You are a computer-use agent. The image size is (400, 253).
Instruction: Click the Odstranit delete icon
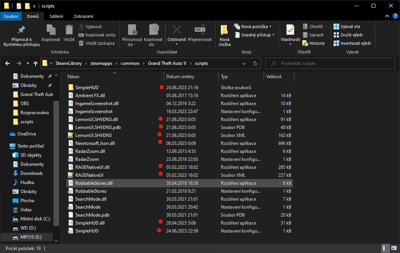177,30
